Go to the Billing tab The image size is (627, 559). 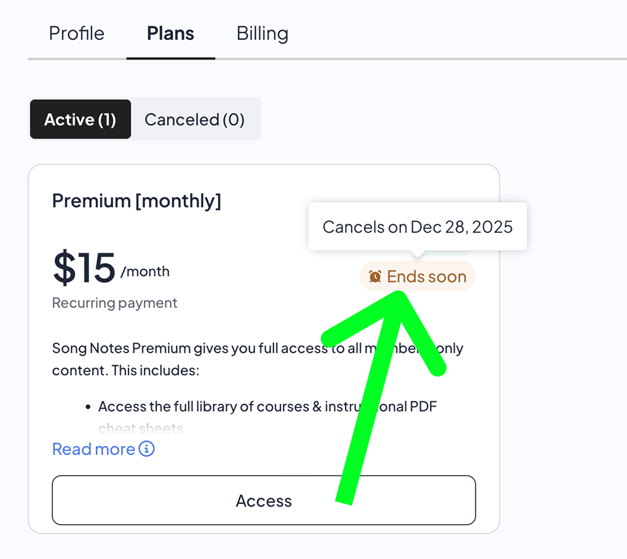click(x=262, y=33)
